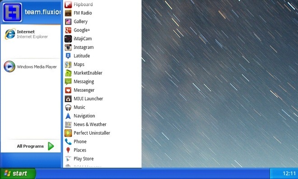
Task: Launch the MarketEnabler green icon
Action: [68, 73]
